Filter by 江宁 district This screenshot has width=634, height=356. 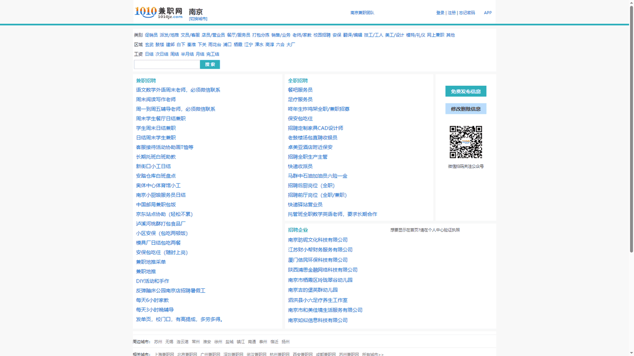[x=248, y=45]
